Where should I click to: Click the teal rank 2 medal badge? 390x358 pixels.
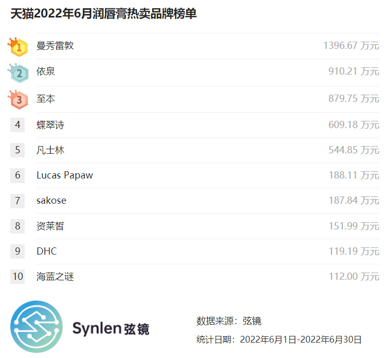pyautogui.click(x=18, y=73)
